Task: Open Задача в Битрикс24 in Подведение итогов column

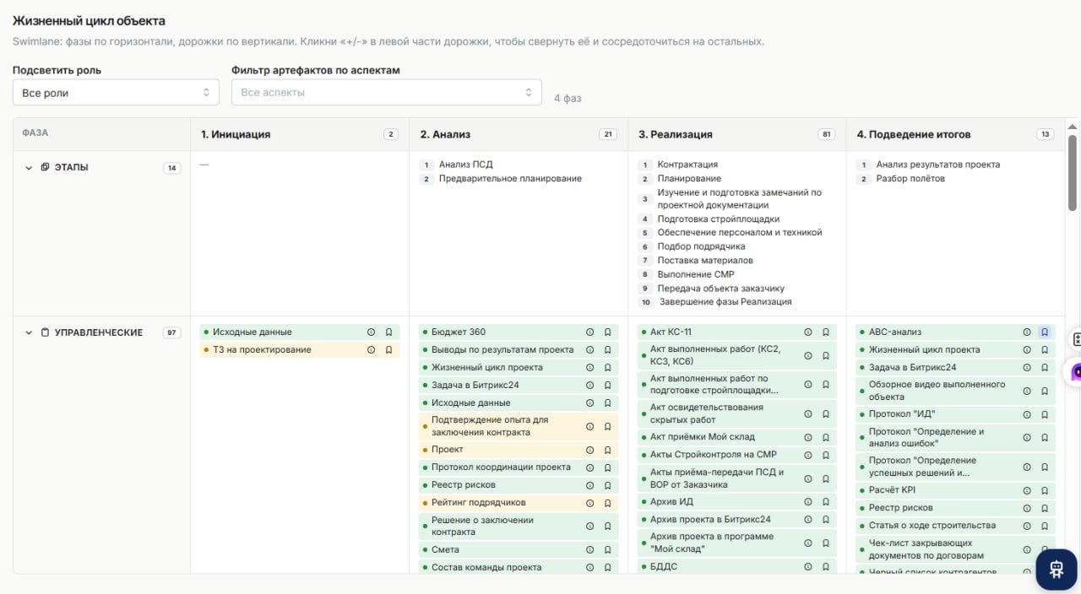Action: [956, 368]
